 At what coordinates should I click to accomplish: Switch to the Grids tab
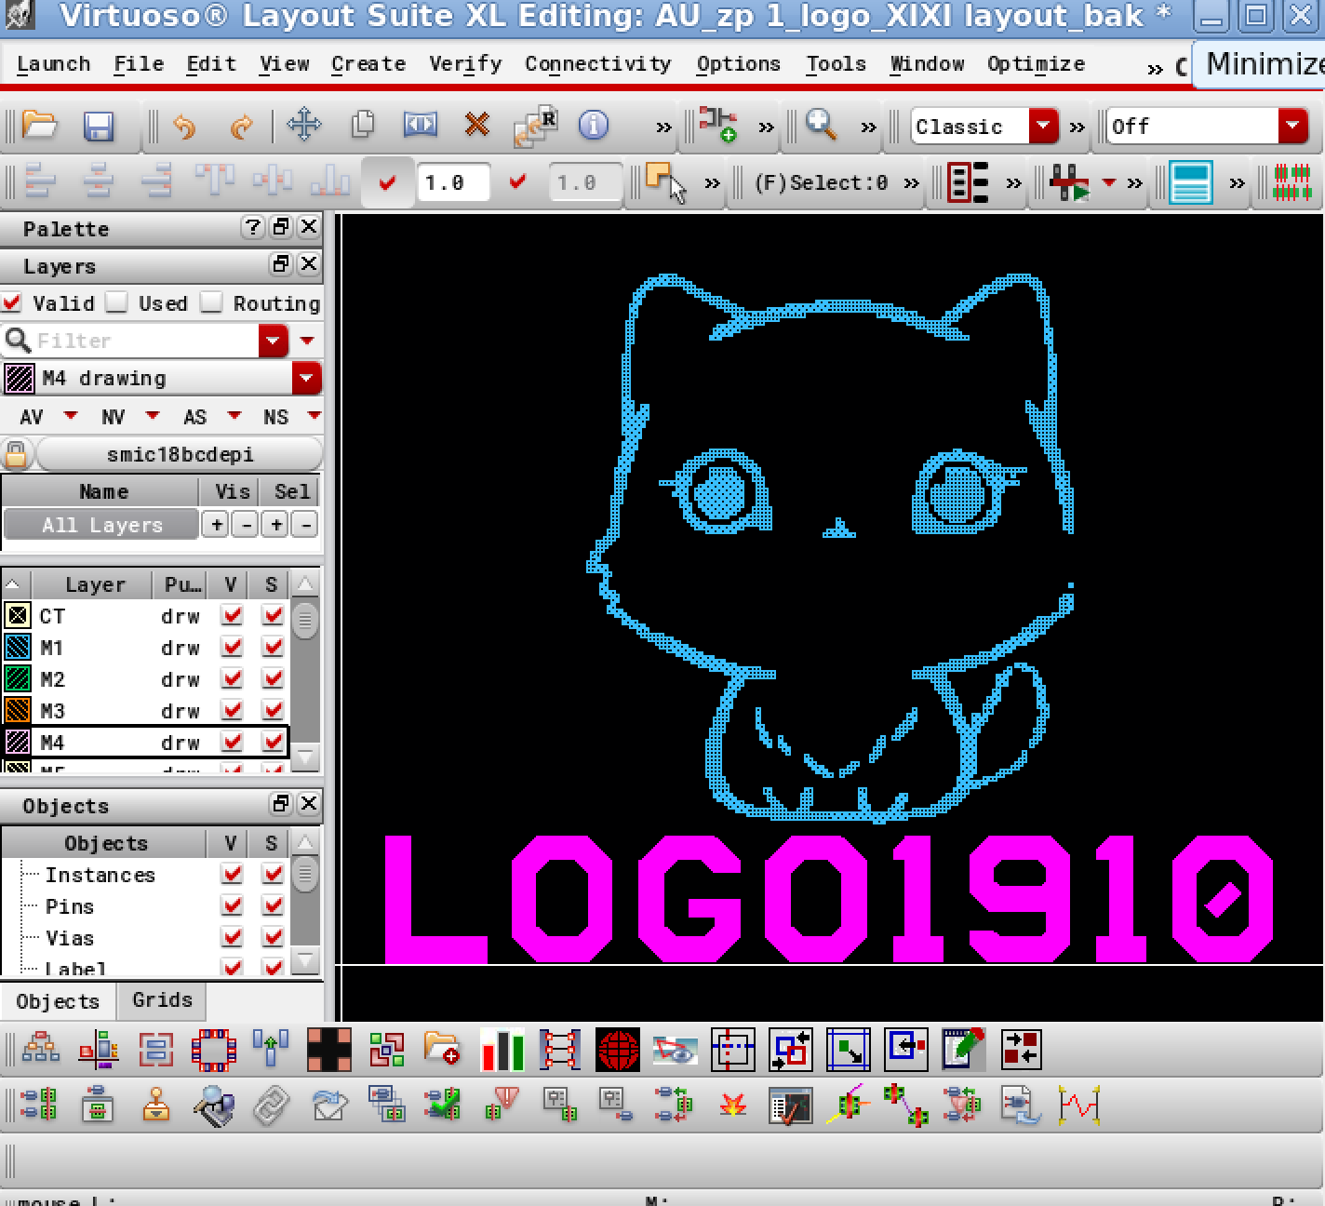(x=162, y=1000)
